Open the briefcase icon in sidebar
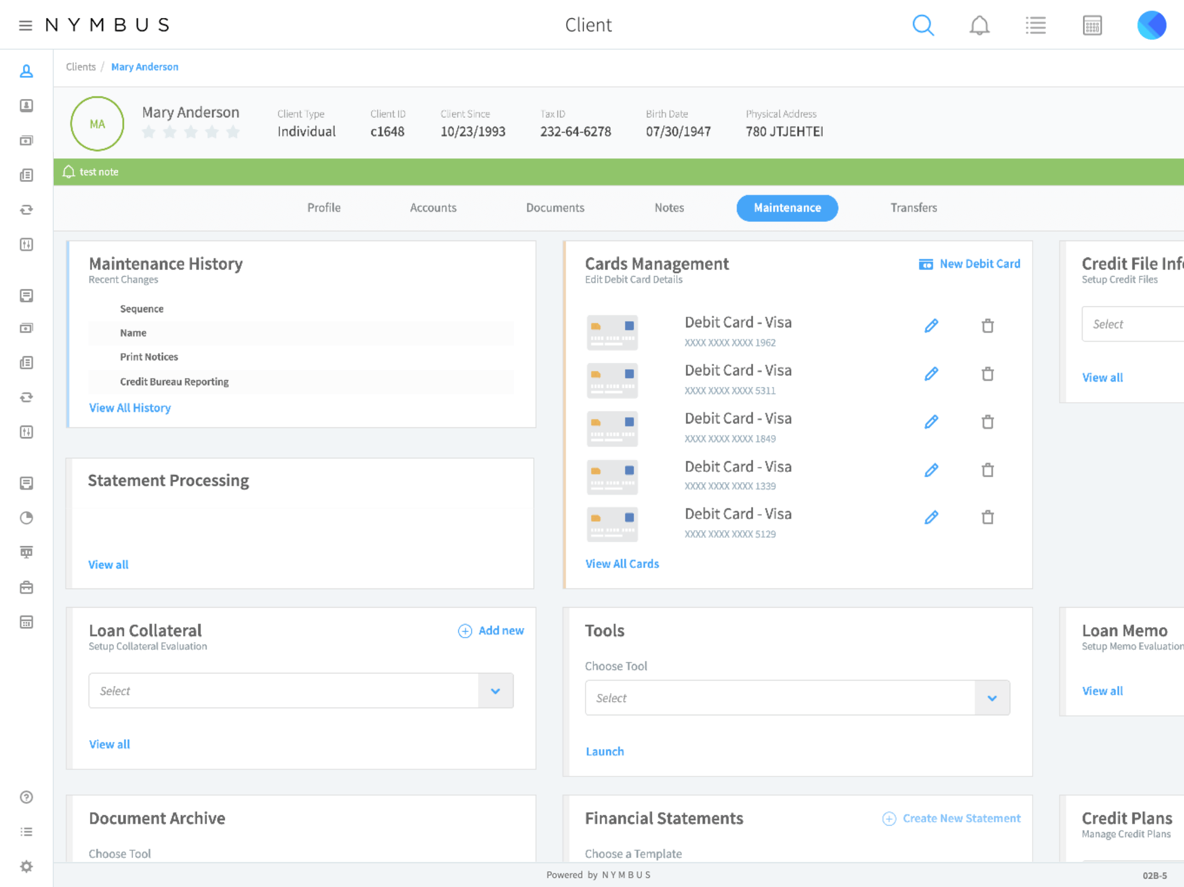The image size is (1184, 887). (x=26, y=587)
